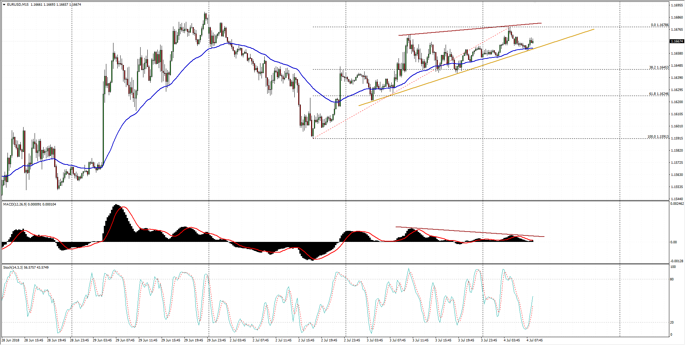The height and width of the screenshot is (345, 685).
Task: Select the dark red resistance trendline above price
Action: coord(464,30)
